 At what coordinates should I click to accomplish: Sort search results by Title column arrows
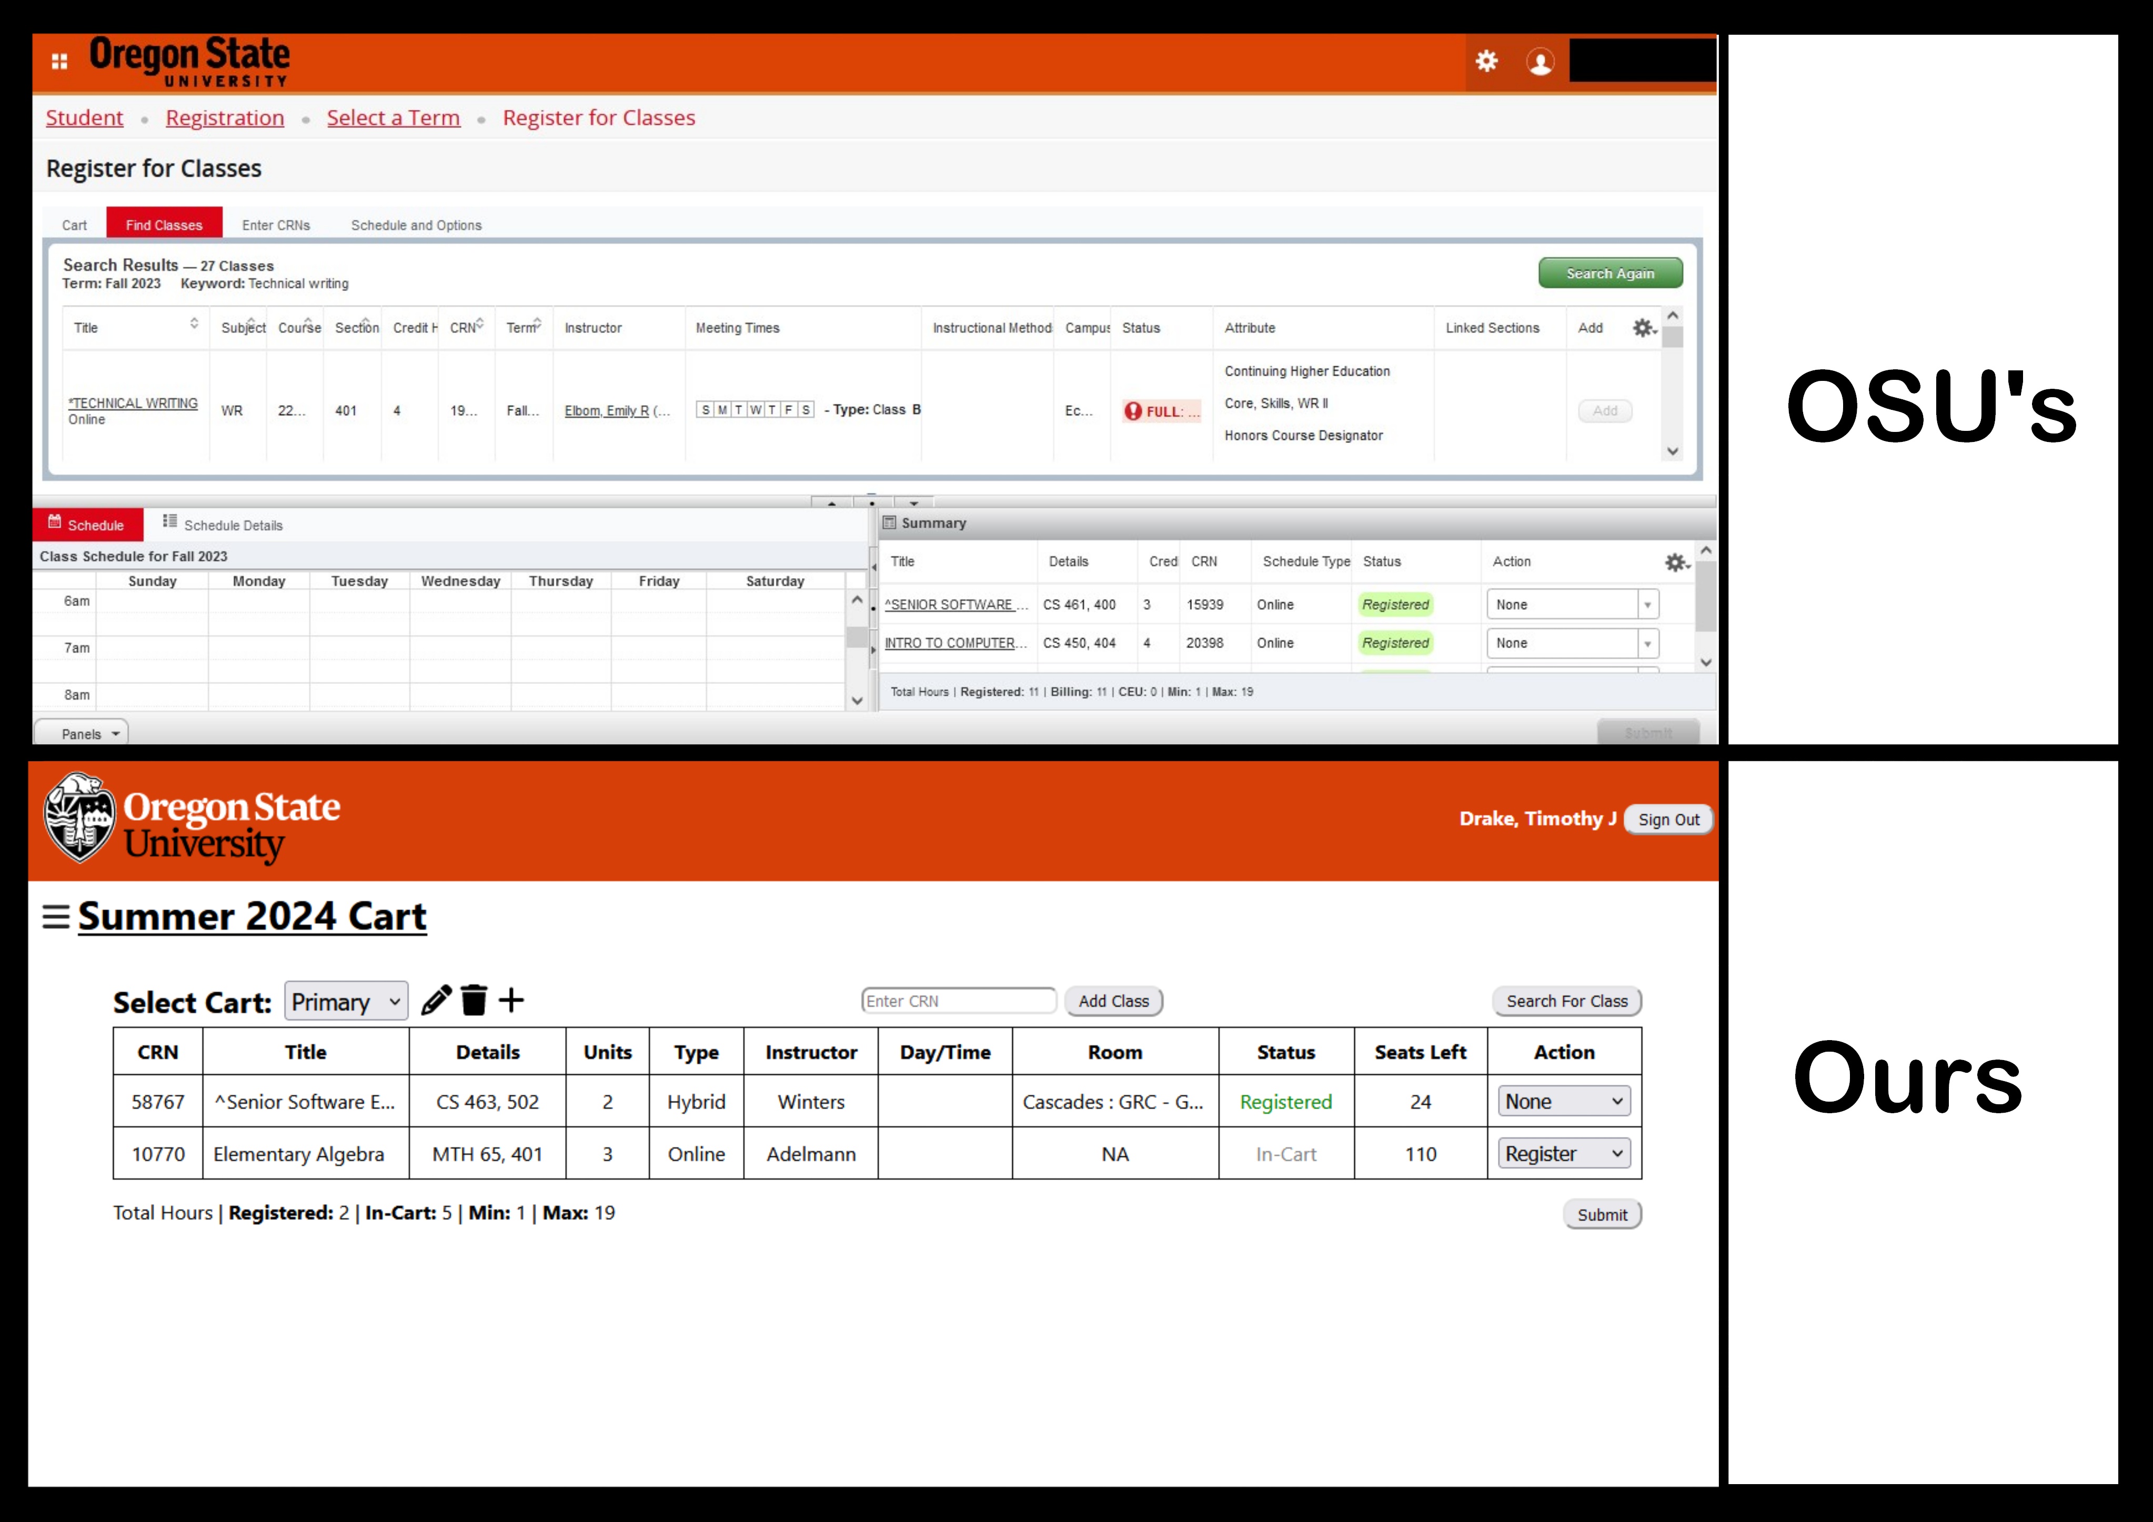(194, 324)
